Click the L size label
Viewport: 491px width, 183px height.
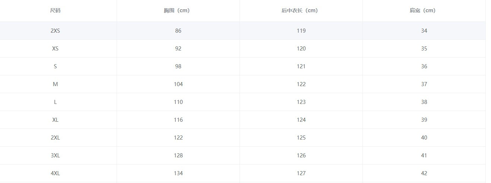(x=55, y=102)
